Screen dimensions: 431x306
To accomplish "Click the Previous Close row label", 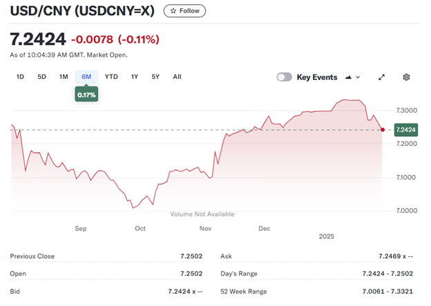I will (32, 256).
